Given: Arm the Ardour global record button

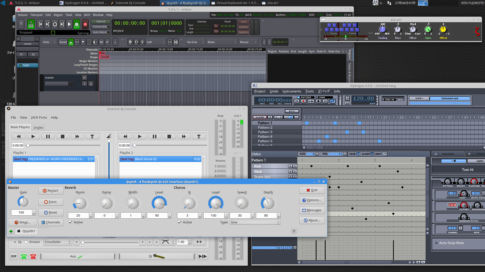Looking at the screenshot, I should (x=85, y=24).
